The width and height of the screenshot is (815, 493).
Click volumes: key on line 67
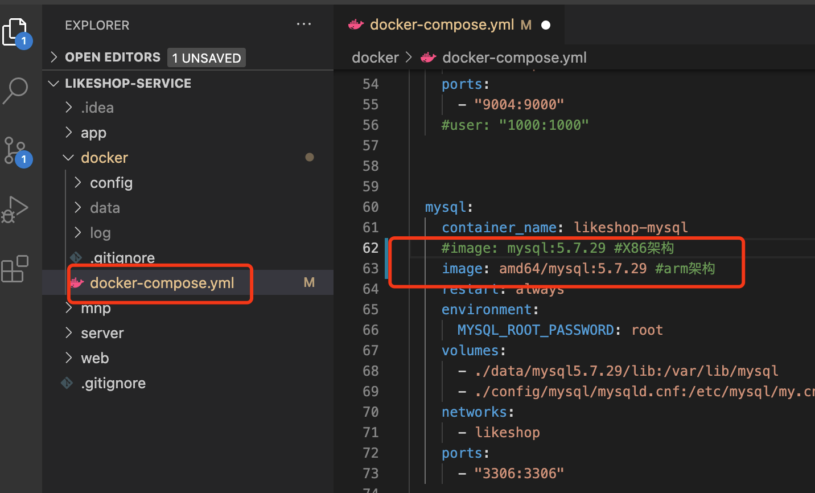click(474, 351)
